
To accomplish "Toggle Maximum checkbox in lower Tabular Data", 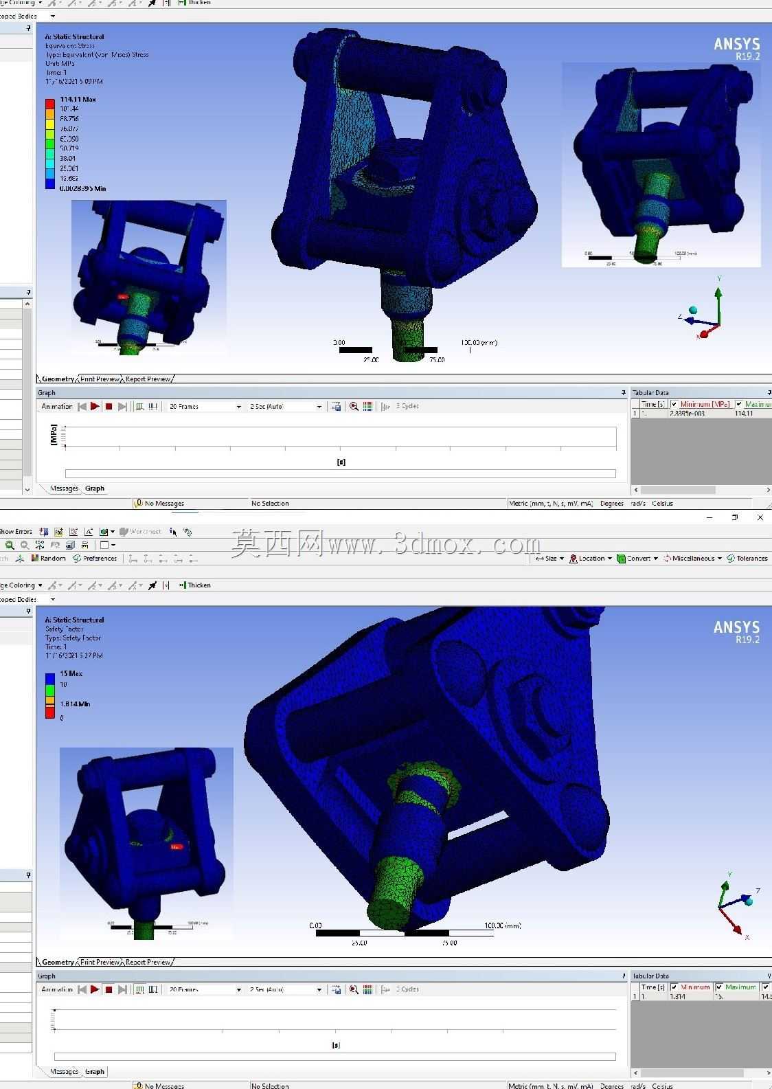I will (720, 987).
